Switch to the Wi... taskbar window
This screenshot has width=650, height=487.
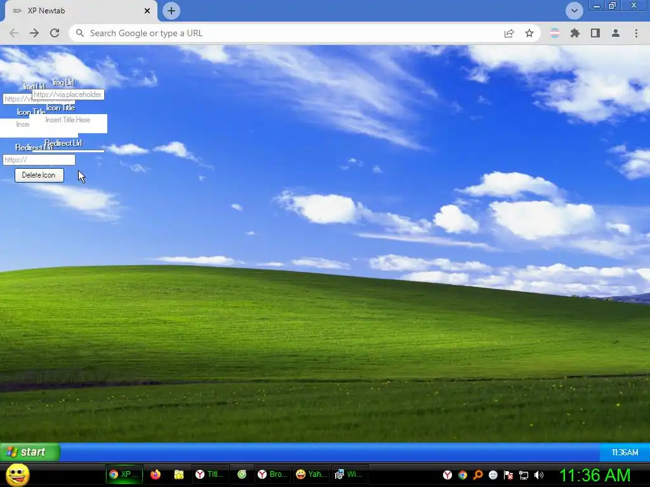(x=350, y=474)
